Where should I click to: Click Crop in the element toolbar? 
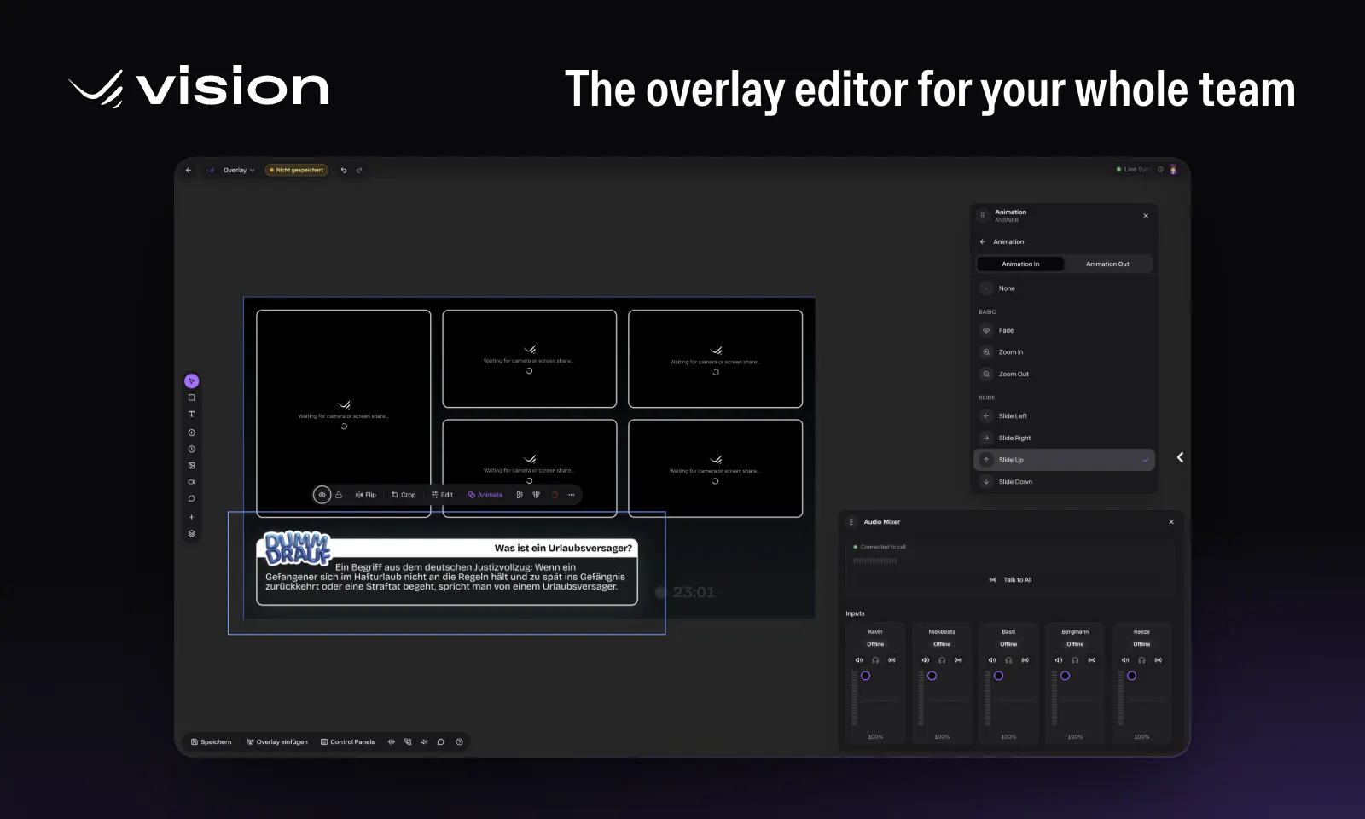(x=404, y=495)
